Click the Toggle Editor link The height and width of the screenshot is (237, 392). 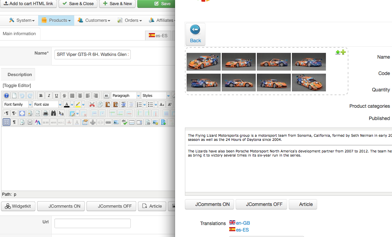tap(17, 85)
